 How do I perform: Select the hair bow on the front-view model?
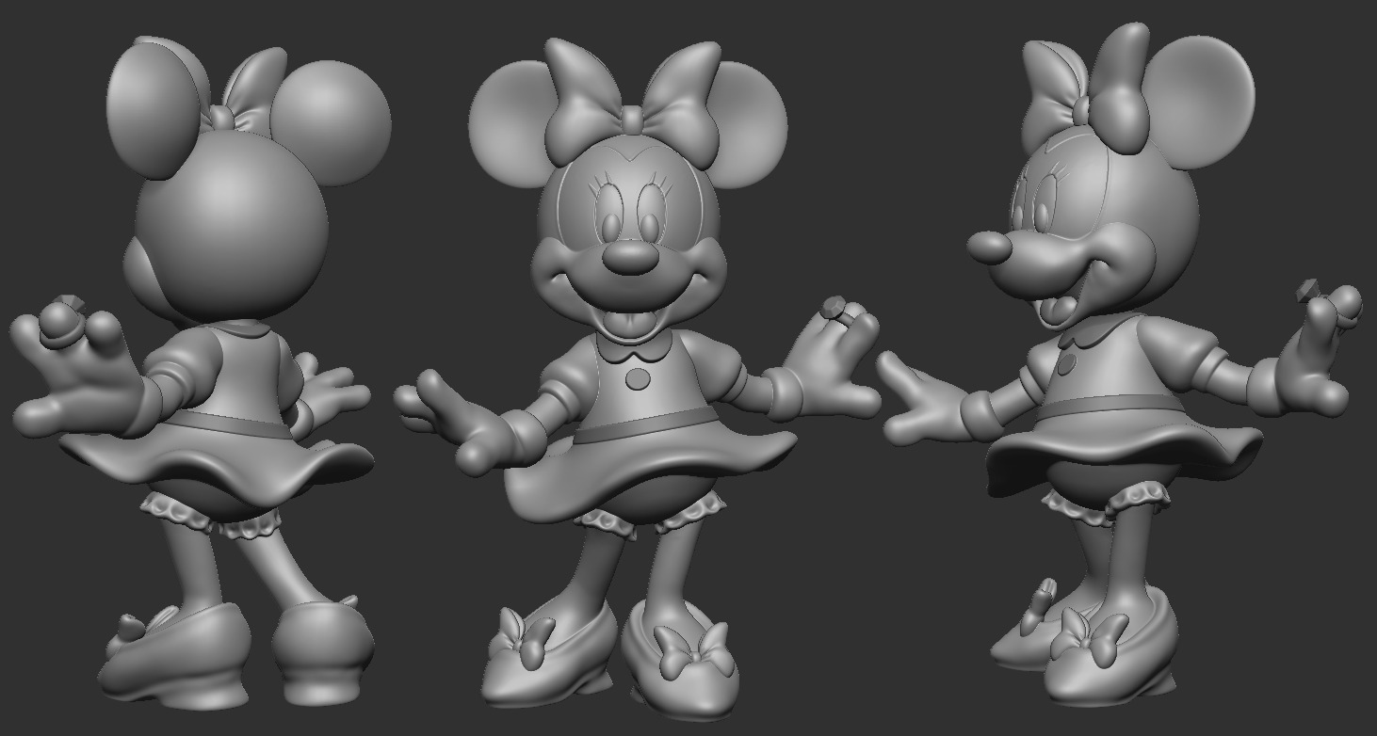632,104
